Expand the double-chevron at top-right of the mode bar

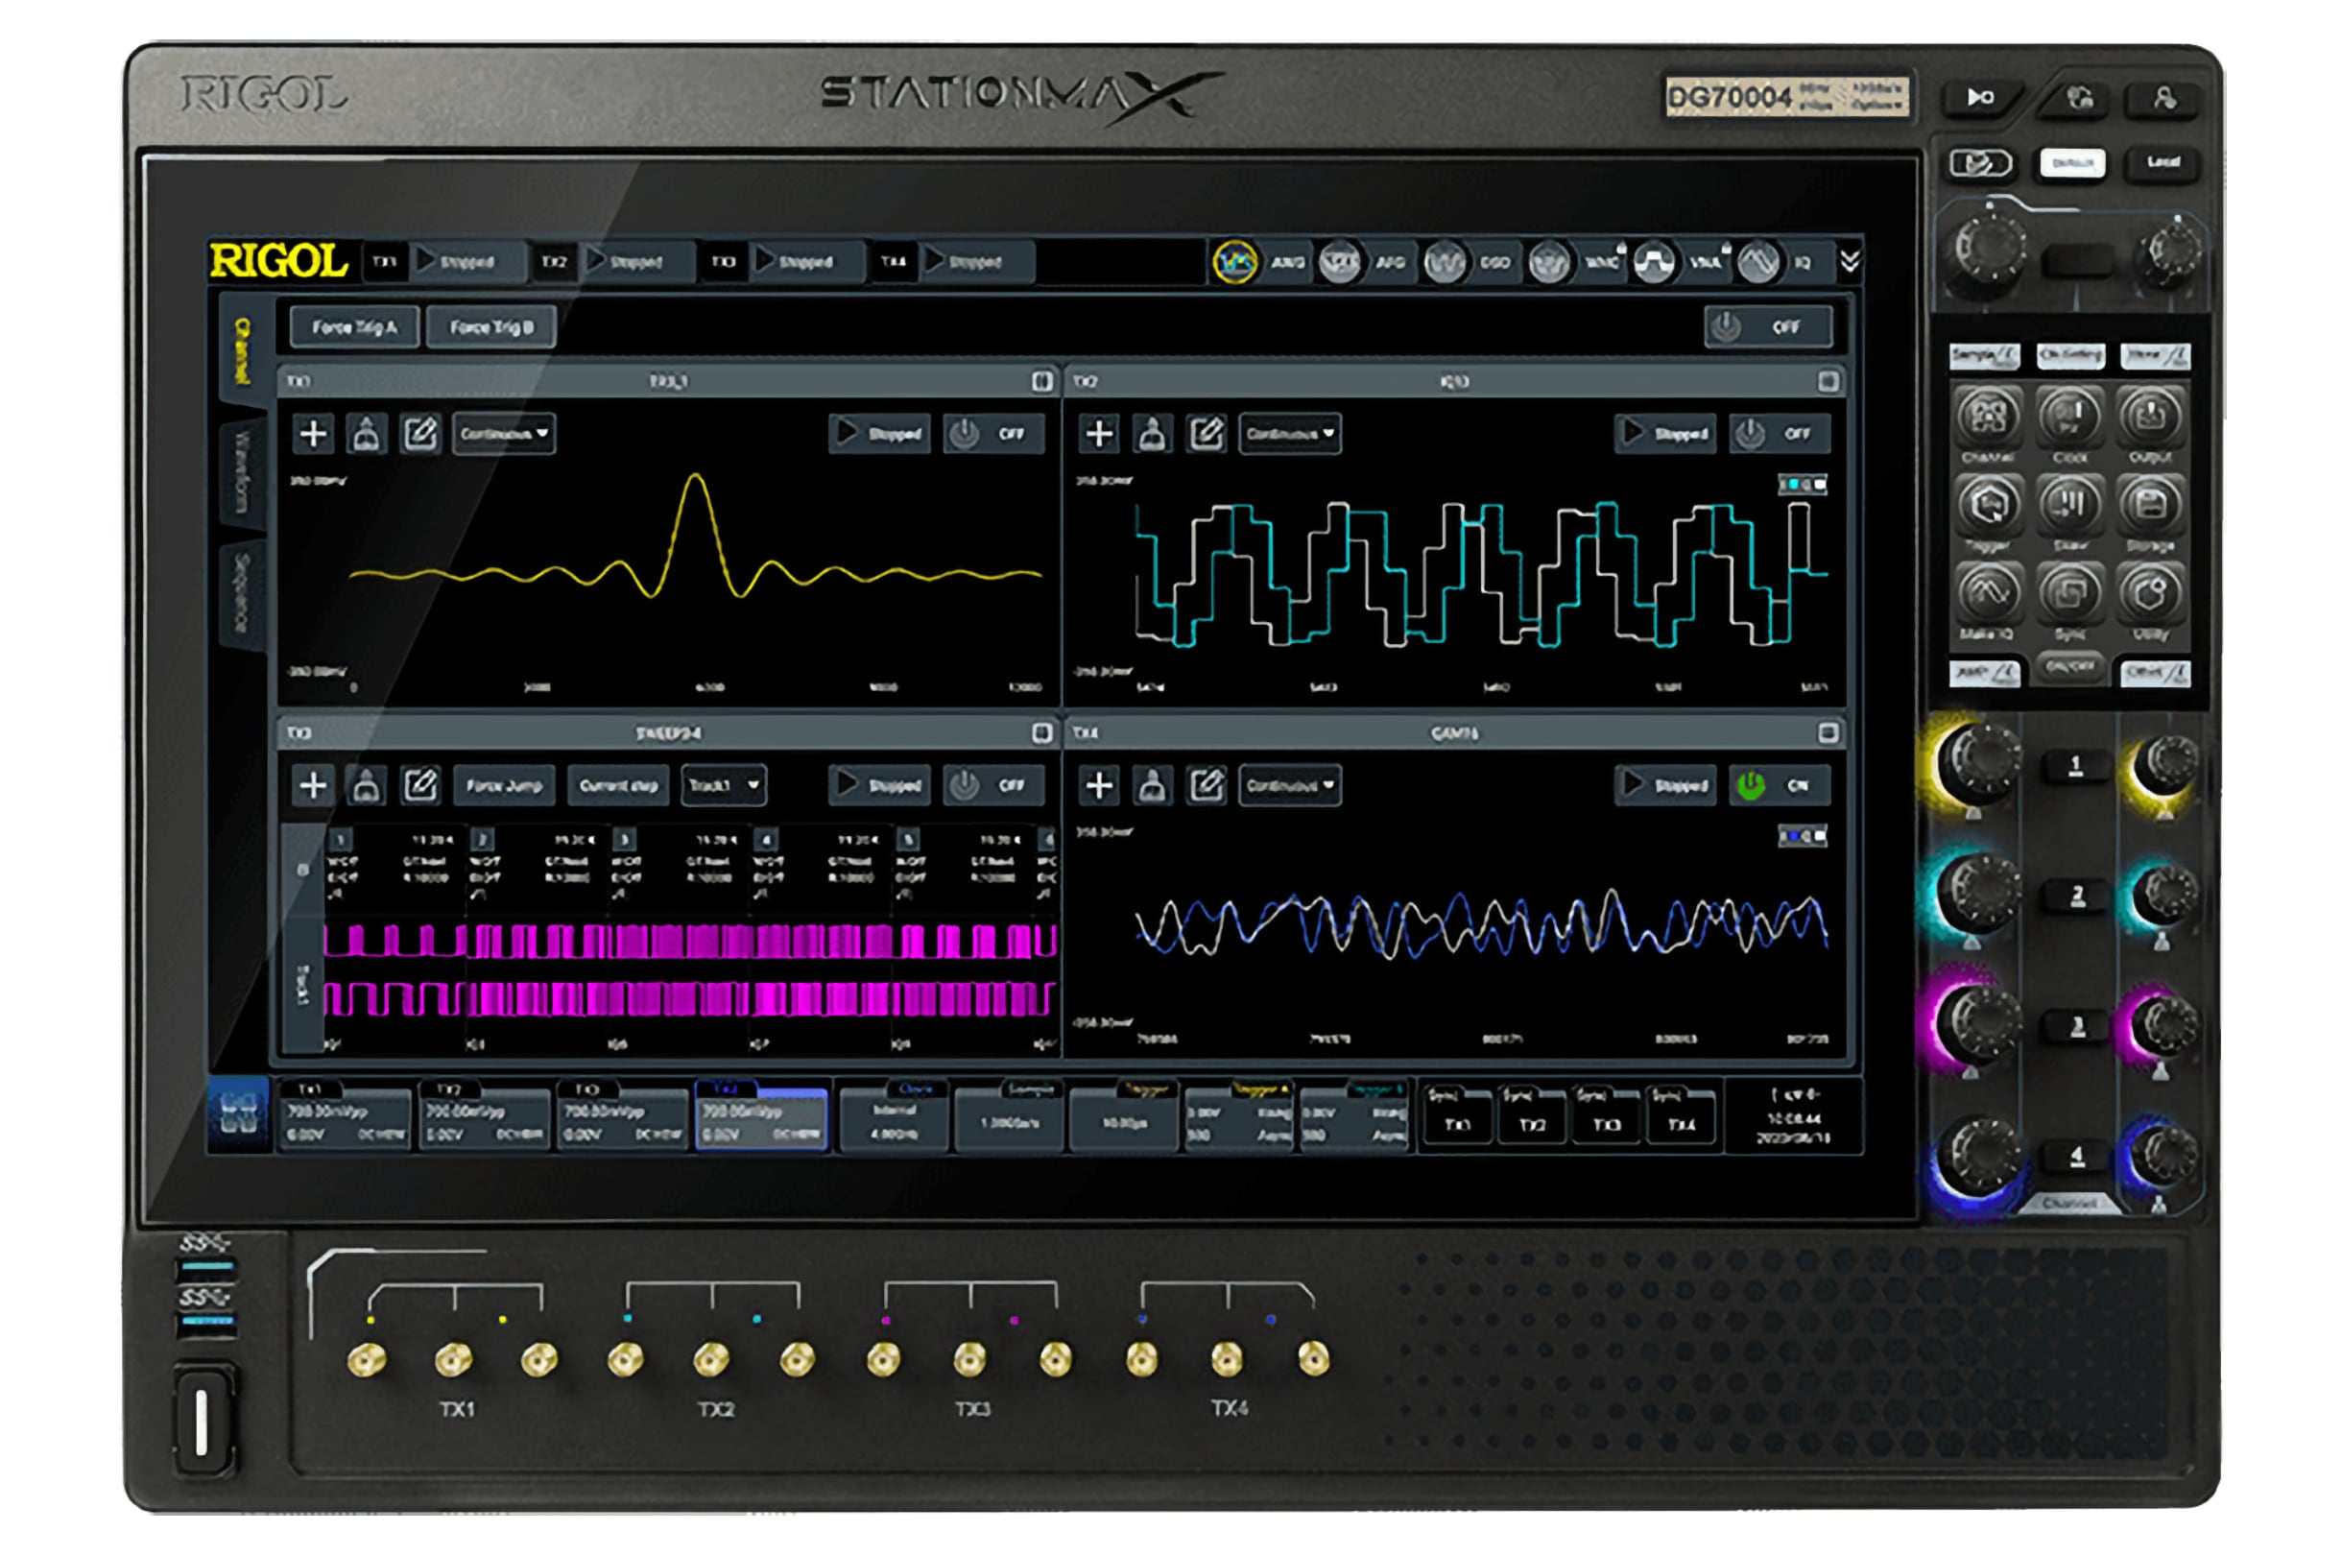coord(1850,262)
